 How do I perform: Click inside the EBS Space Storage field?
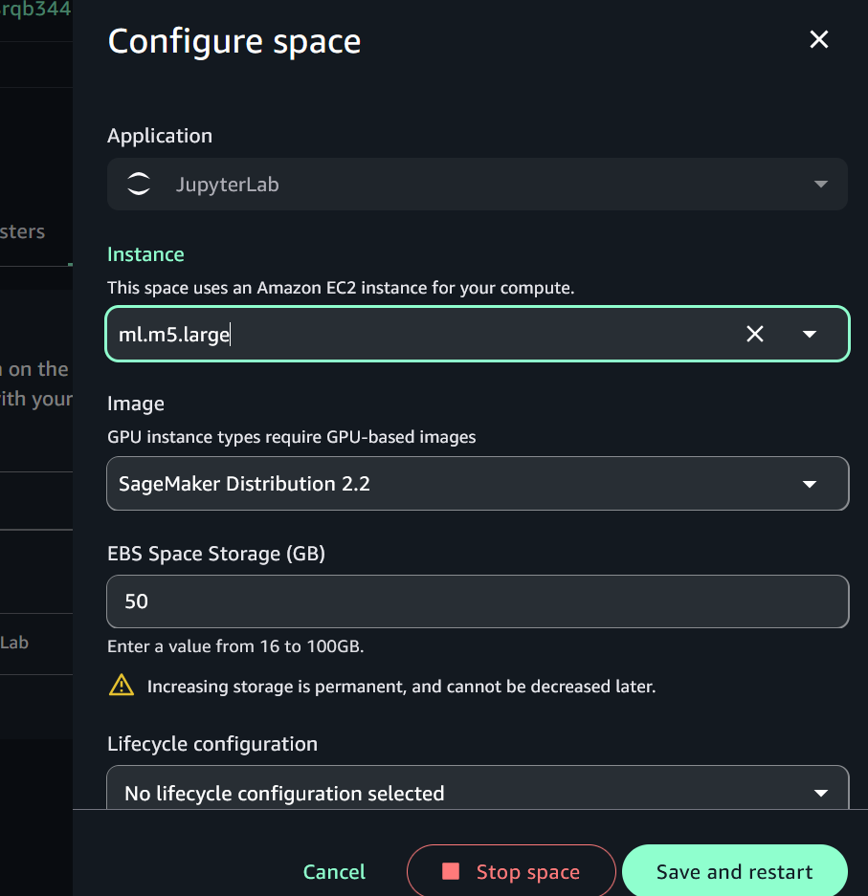(x=477, y=601)
